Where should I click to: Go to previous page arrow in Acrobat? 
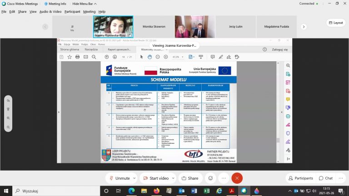[107, 57]
